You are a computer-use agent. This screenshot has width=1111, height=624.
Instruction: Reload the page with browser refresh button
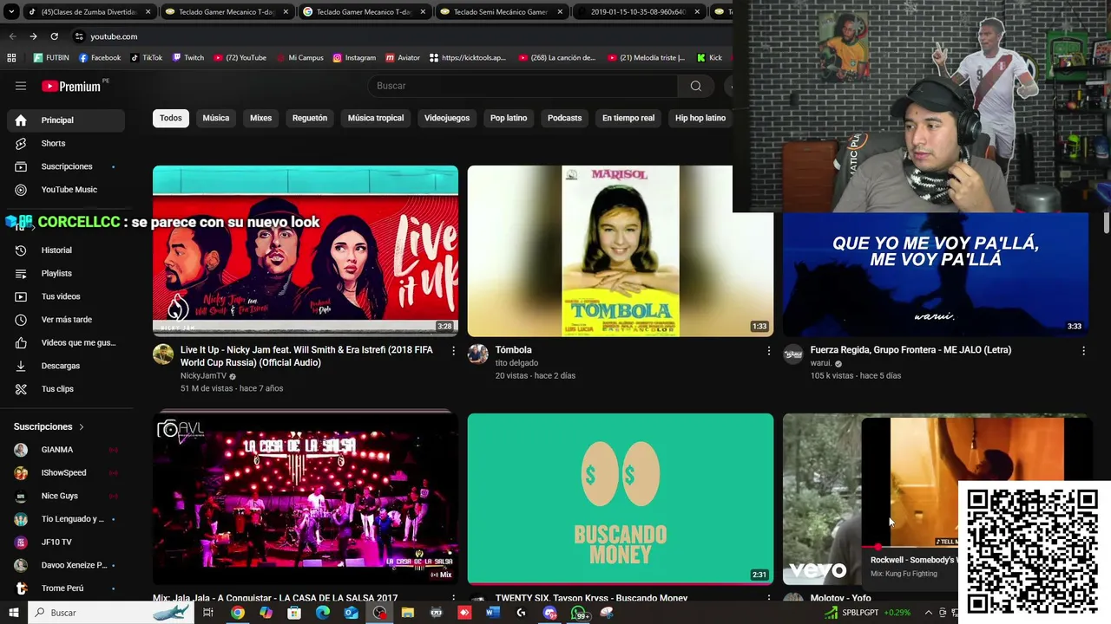tap(54, 36)
